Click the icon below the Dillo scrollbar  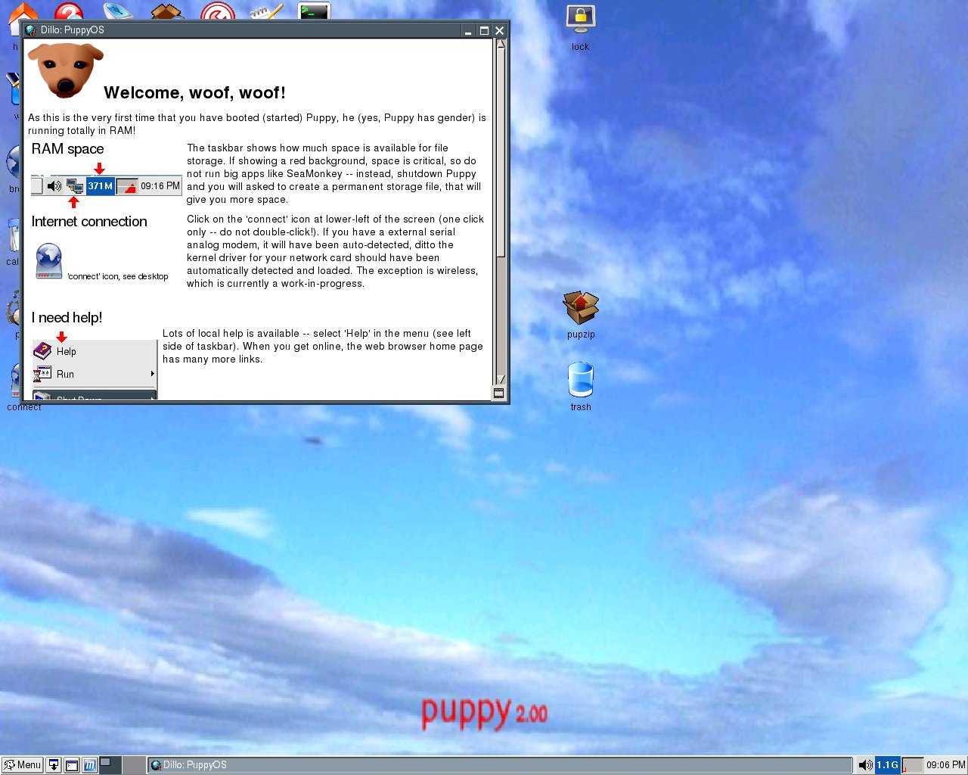(498, 393)
